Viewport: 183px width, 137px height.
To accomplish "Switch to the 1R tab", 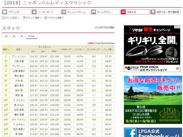I will coord(6,36).
